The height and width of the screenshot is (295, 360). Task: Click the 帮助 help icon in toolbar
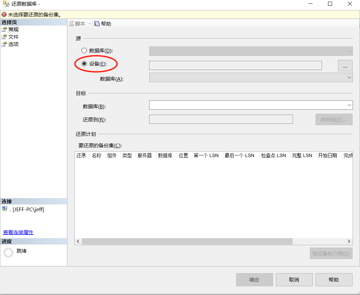[x=97, y=24]
